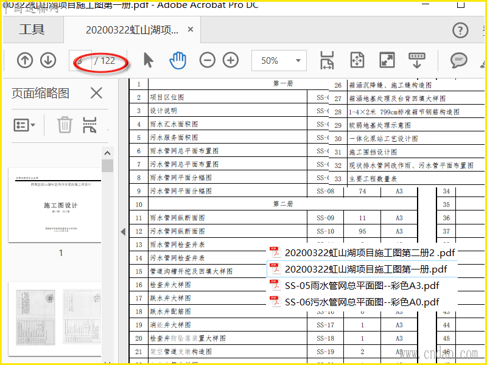
Task: Click the 主要工程数量表 entry
Action: point(373,179)
